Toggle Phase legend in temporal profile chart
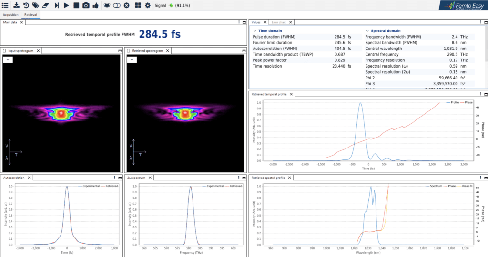The image size is (488, 257). [466, 102]
